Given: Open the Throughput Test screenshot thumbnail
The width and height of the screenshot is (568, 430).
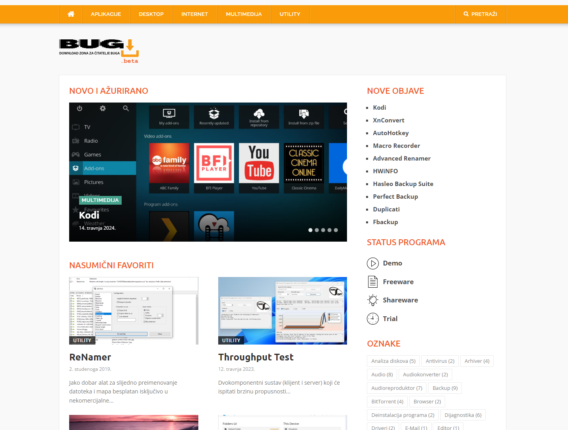Looking at the screenshot, I should (283, 311).
